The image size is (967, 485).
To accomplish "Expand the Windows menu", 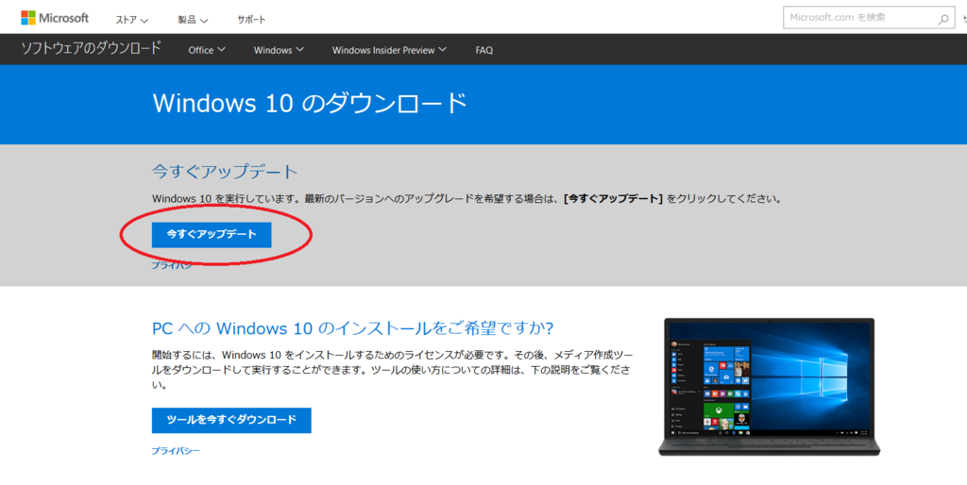I will tap(279, 50).
